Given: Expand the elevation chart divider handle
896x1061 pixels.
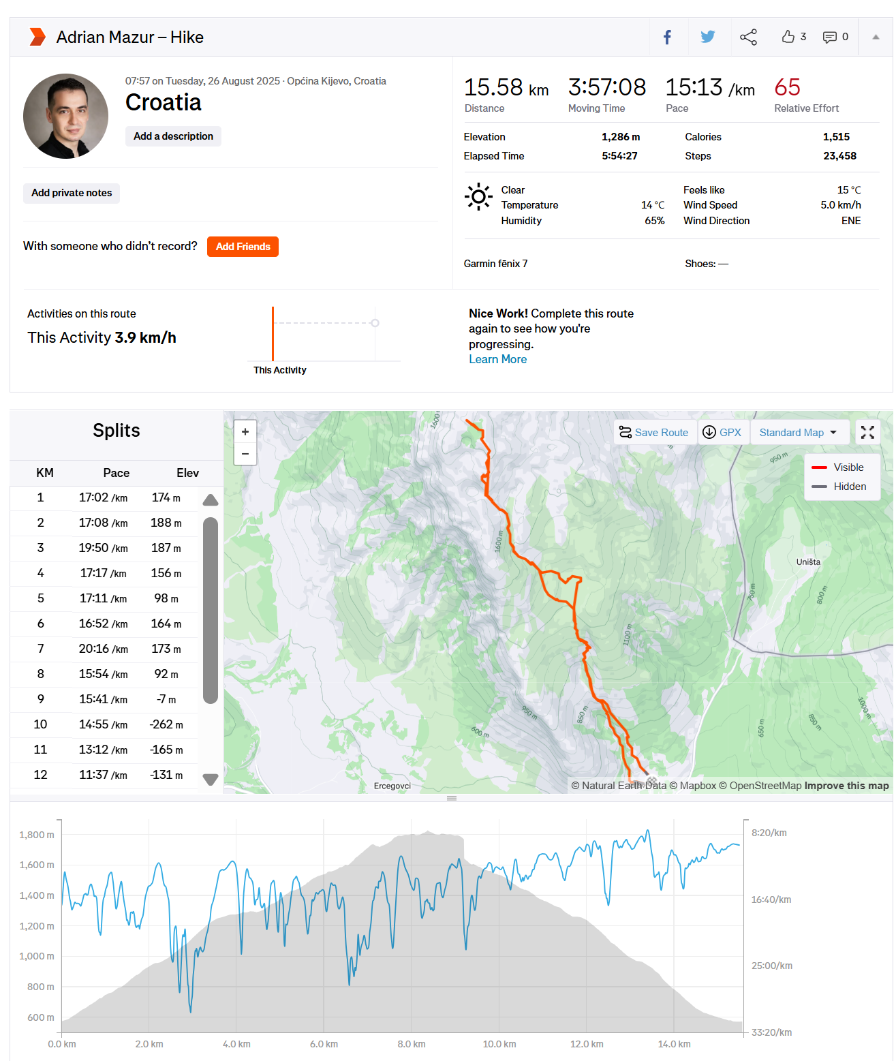Looking at the screenshot, I should pyautogui.click(x=451, y=797).
